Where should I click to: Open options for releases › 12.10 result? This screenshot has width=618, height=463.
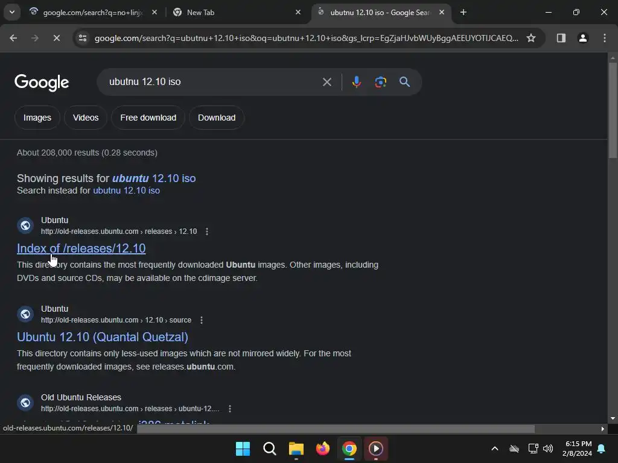click(x=207, y=231)
